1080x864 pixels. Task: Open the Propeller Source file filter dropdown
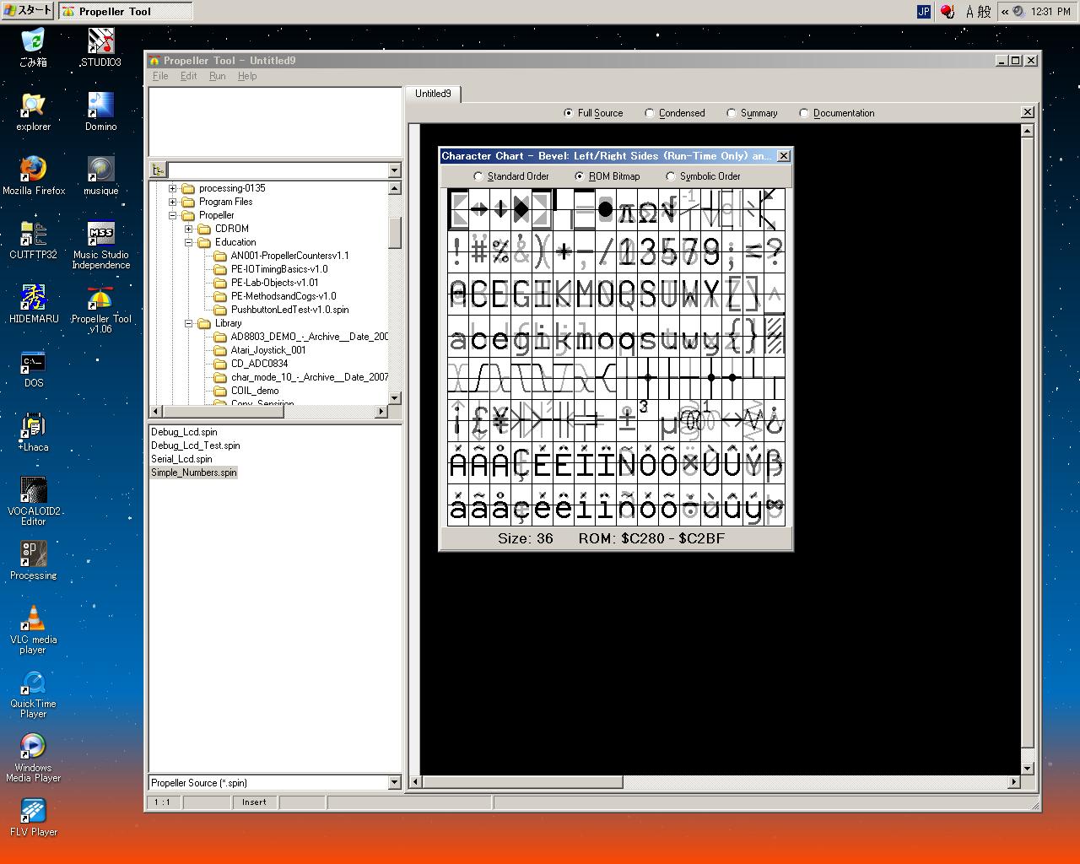394,783
